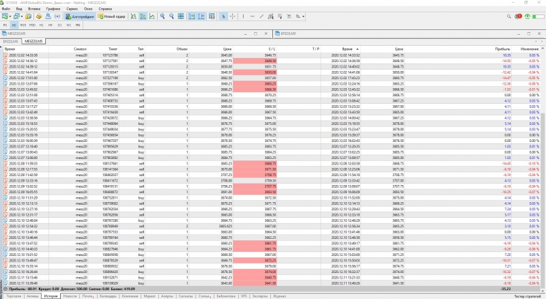Click the green connection status icon

tap(527, 16)
